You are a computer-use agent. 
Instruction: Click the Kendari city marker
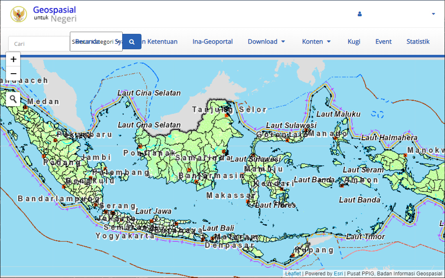coord(282,189)
